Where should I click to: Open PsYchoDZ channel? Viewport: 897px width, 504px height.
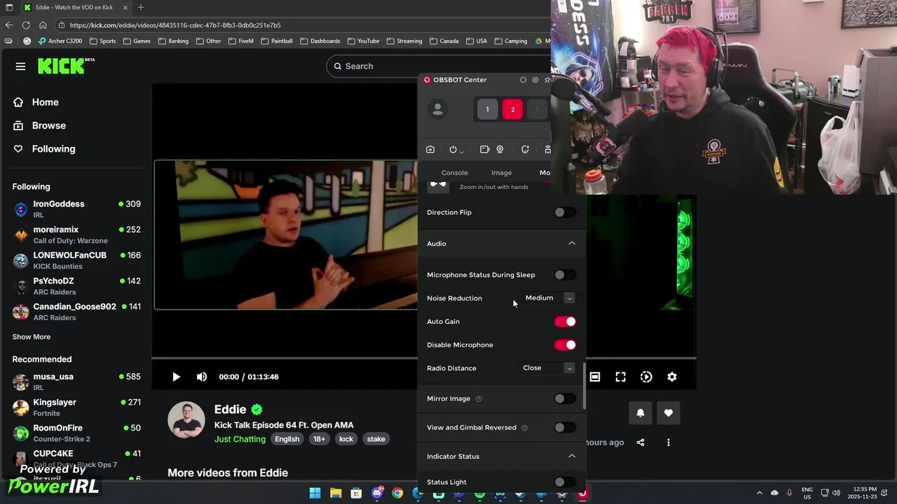pos(77,286)
